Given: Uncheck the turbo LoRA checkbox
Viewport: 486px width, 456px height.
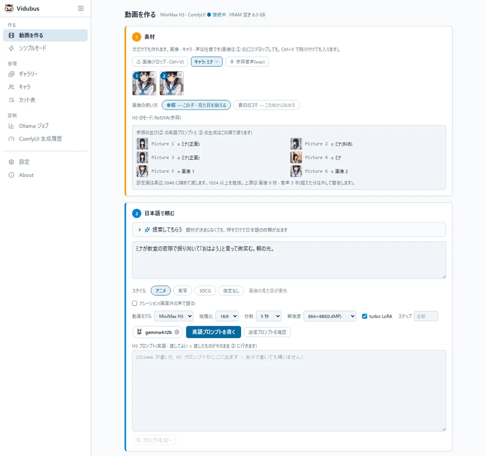Looking at the screenshot, I should [364, 316].
